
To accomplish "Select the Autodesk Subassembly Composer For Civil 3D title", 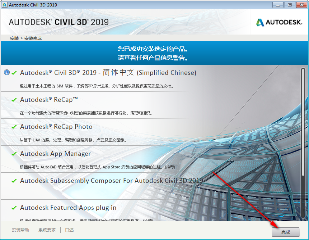I will pos(112,181).
